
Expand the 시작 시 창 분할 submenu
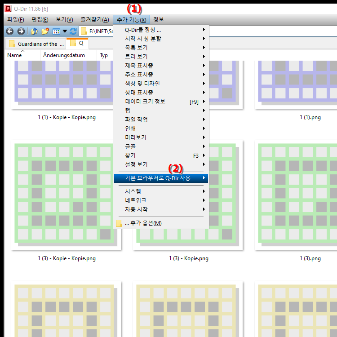161,39
